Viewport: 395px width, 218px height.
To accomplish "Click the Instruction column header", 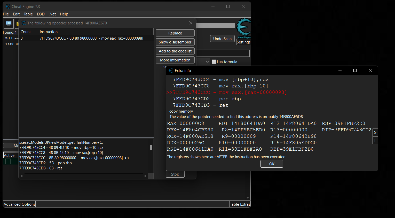I will tap(96, 32).
